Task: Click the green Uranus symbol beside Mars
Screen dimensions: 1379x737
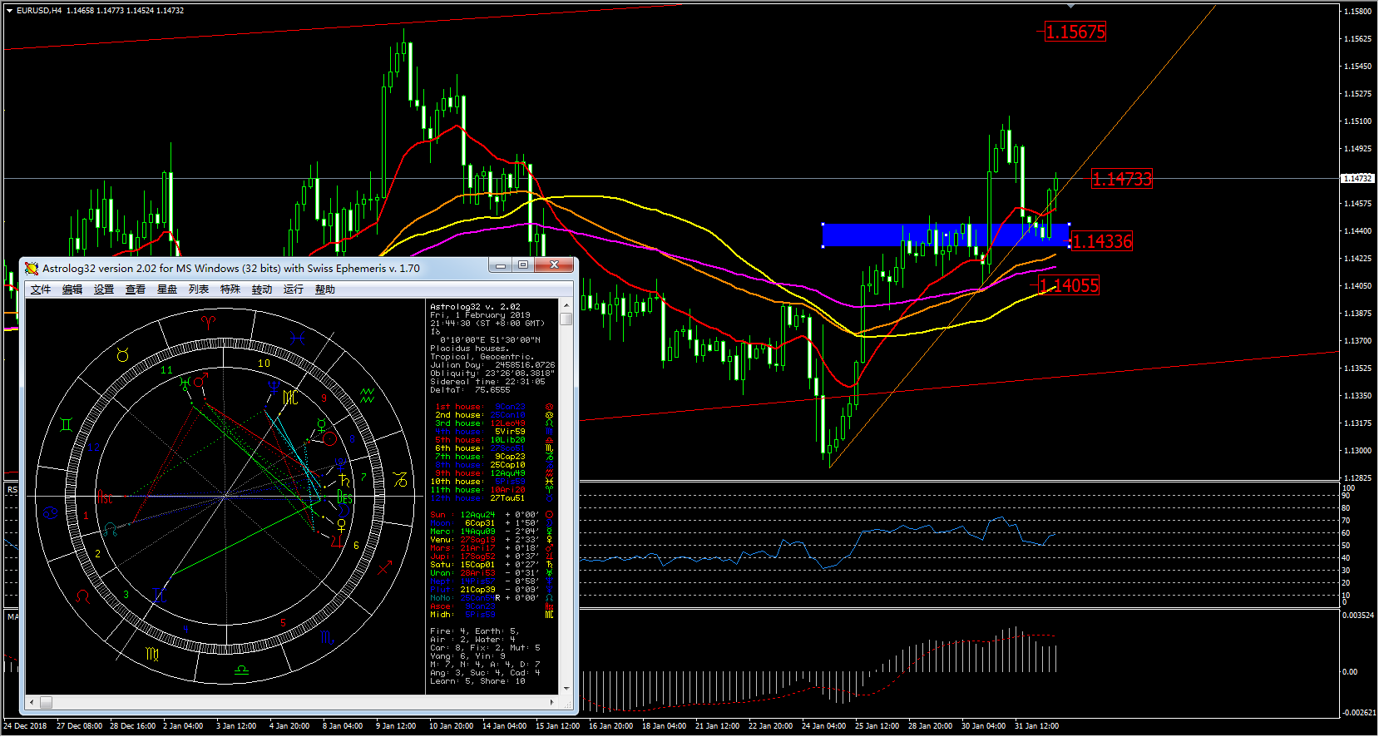Action: click(185, 383)
